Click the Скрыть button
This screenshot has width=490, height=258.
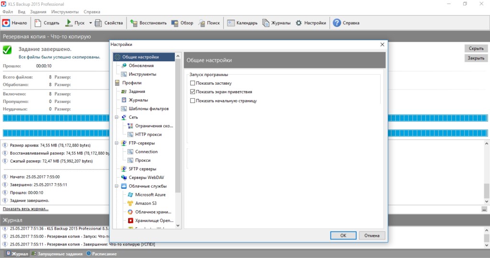(476, 48)
